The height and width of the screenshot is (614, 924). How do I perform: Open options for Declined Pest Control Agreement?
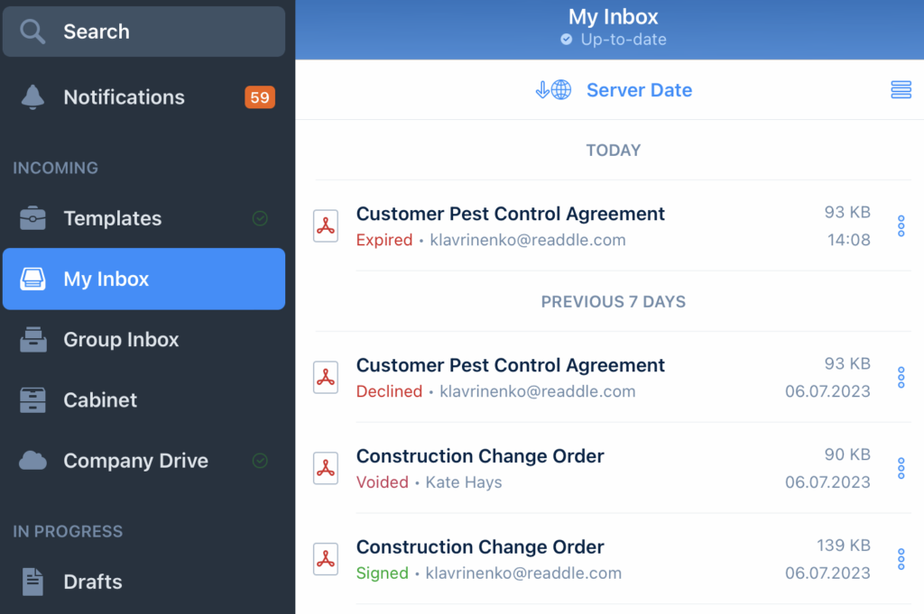(901, 378)
